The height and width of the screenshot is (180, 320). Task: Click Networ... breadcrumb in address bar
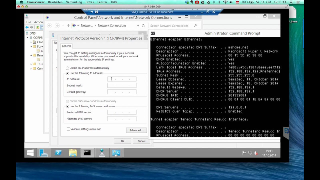pos(87,25)
